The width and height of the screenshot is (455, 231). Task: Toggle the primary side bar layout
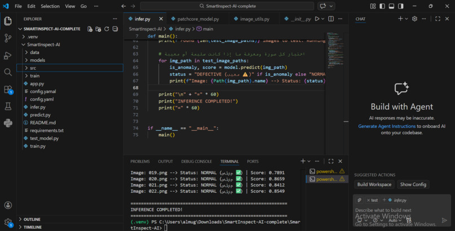click(x=382, y=6)
